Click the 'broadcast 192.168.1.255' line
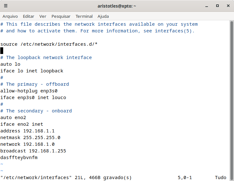The image size is (234, 181). tap(33, 151)
